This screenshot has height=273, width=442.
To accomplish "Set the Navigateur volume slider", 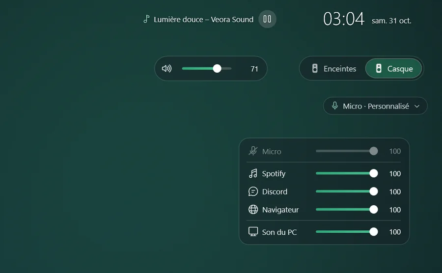I will [347, 210].
